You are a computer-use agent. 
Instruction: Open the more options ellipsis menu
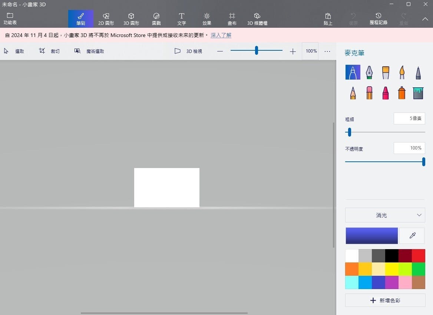point(327,51)
